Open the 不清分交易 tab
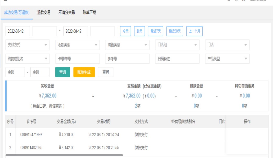Viewport: 273px width, 158px height. 66,13
